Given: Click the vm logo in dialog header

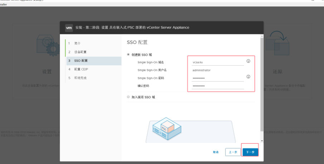Looking at the screenshot, I should [69, 28].
